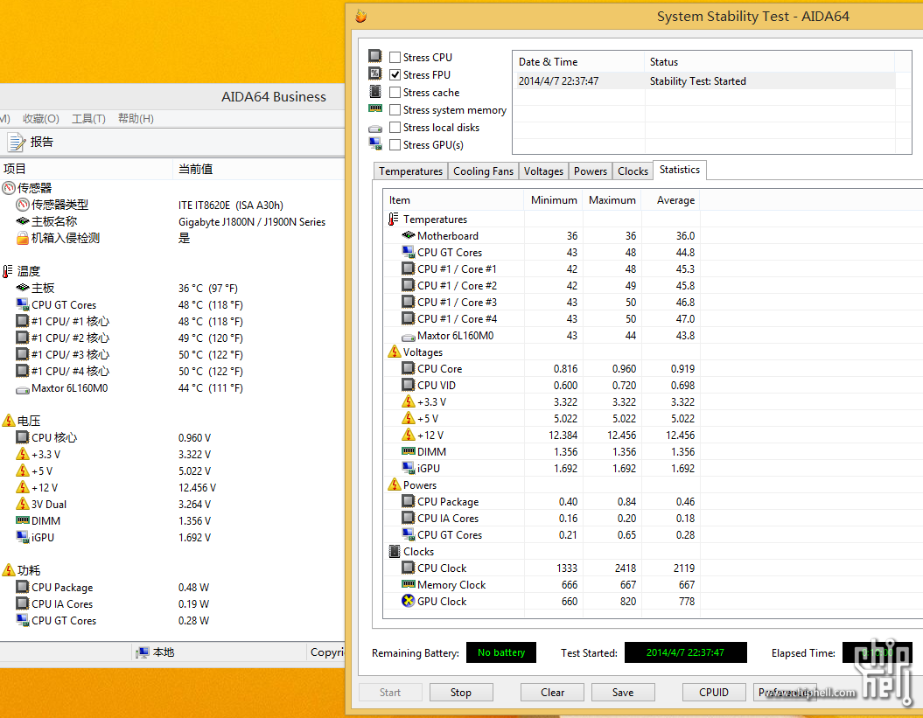The height and width of the screenshot is (718, 923).
Task: Select the CPU Clock statistics row
Action: pyautogui.click(x=542, y=568)
